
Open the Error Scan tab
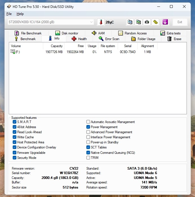(x=109, y=39)
